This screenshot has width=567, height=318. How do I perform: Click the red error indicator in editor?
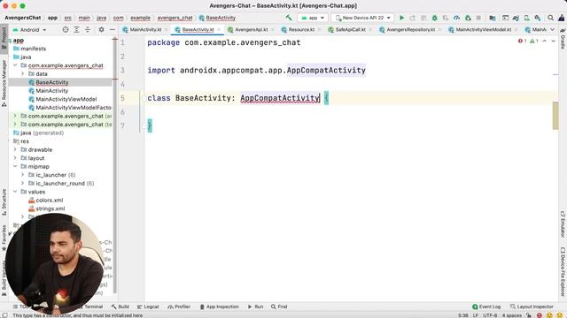pyautogui.click(x=523, y=41)
